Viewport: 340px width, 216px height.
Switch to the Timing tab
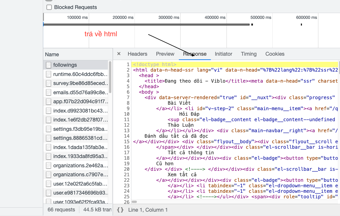[x=249, y=54]
